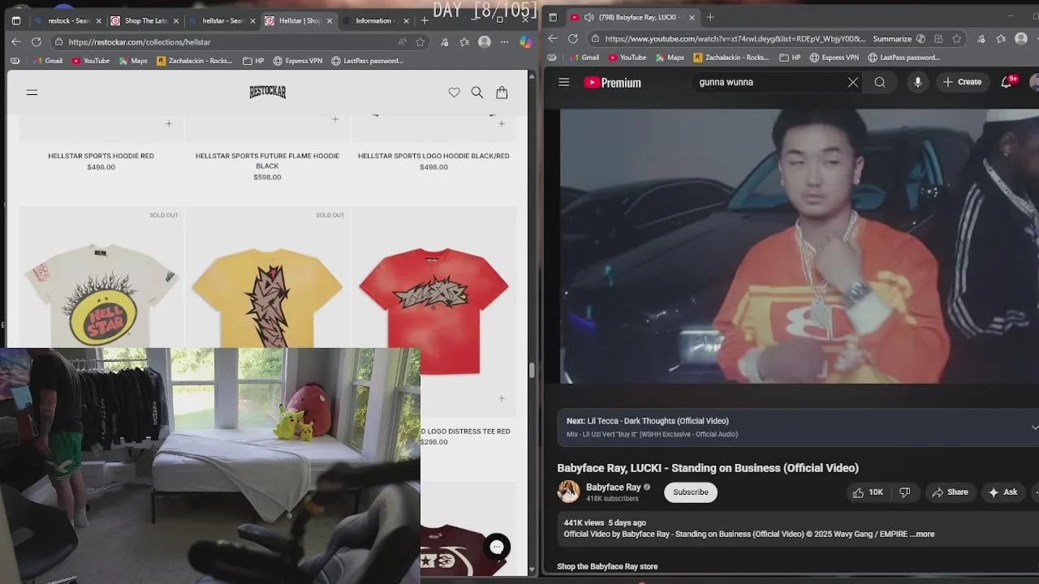Open Hellstar Sports Logo Hoodie Black/Red title
Screen dimensions: 1039x584
tap(433, 156)
